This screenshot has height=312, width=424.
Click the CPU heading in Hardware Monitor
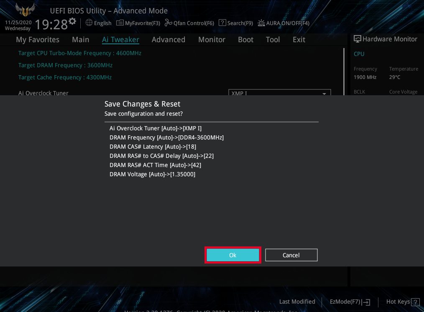359,54
